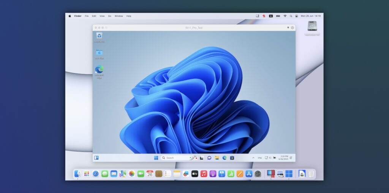
Task: Launch Microsoft Edge from Windows taskbar
Action: point(224,158)
